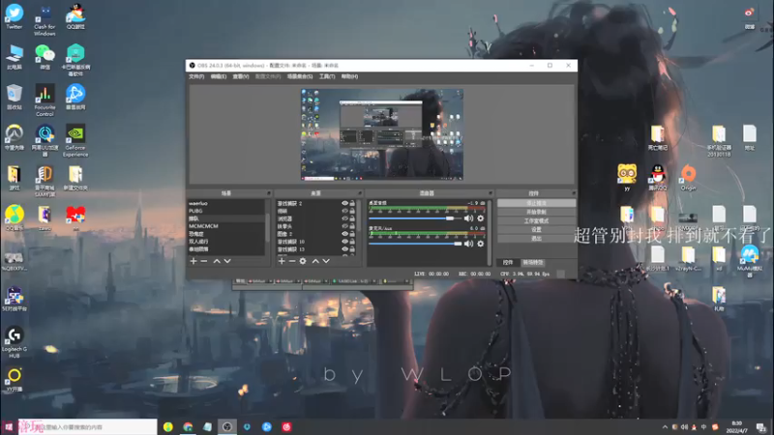Toggle eye icon of fifth source row

pos(345,234)
